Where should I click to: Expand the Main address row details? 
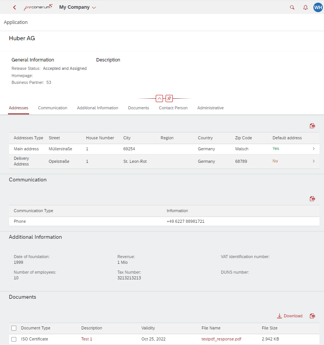[314, 149]
